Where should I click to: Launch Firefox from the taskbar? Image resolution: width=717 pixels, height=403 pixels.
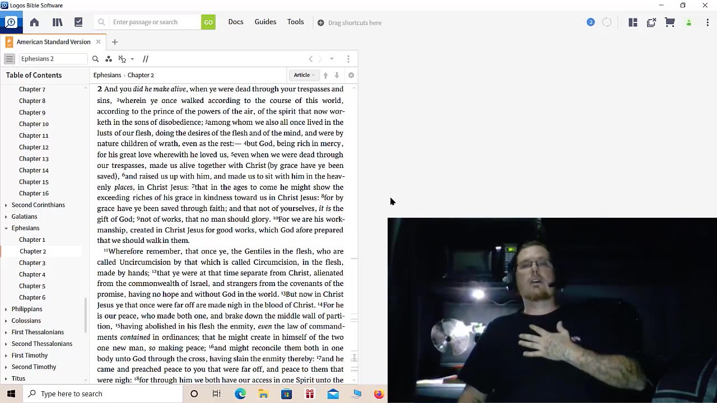[x=379, y=394]
